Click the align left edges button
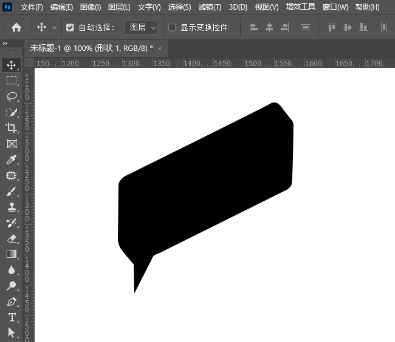The image size is (395, 342). tap(253, 27)
